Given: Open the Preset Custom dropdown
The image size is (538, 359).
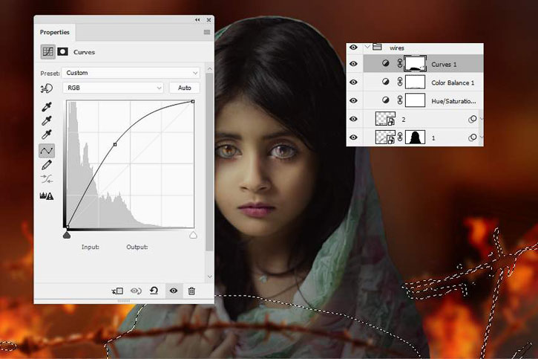Looking at the screenshot, I should (x=131, y=73).
